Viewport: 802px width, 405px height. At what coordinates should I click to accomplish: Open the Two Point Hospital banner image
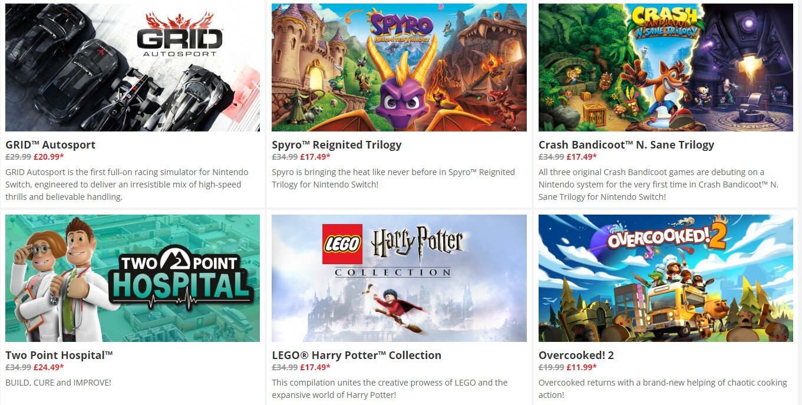click(133, 278)
